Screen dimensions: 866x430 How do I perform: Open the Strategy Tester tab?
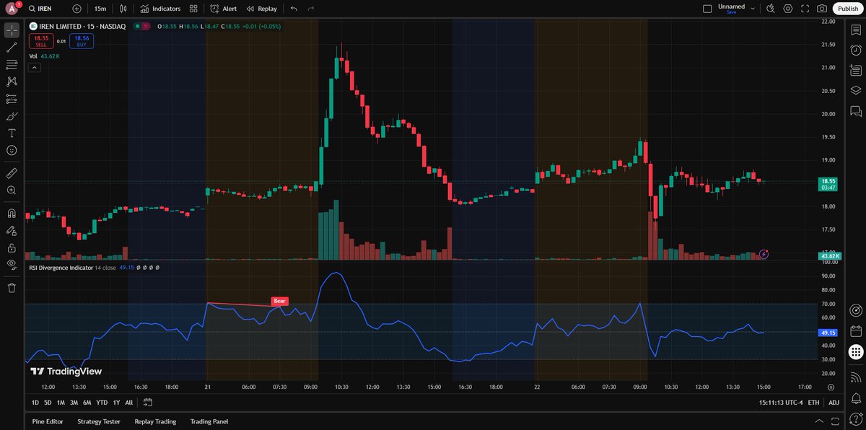coord(99,421)
